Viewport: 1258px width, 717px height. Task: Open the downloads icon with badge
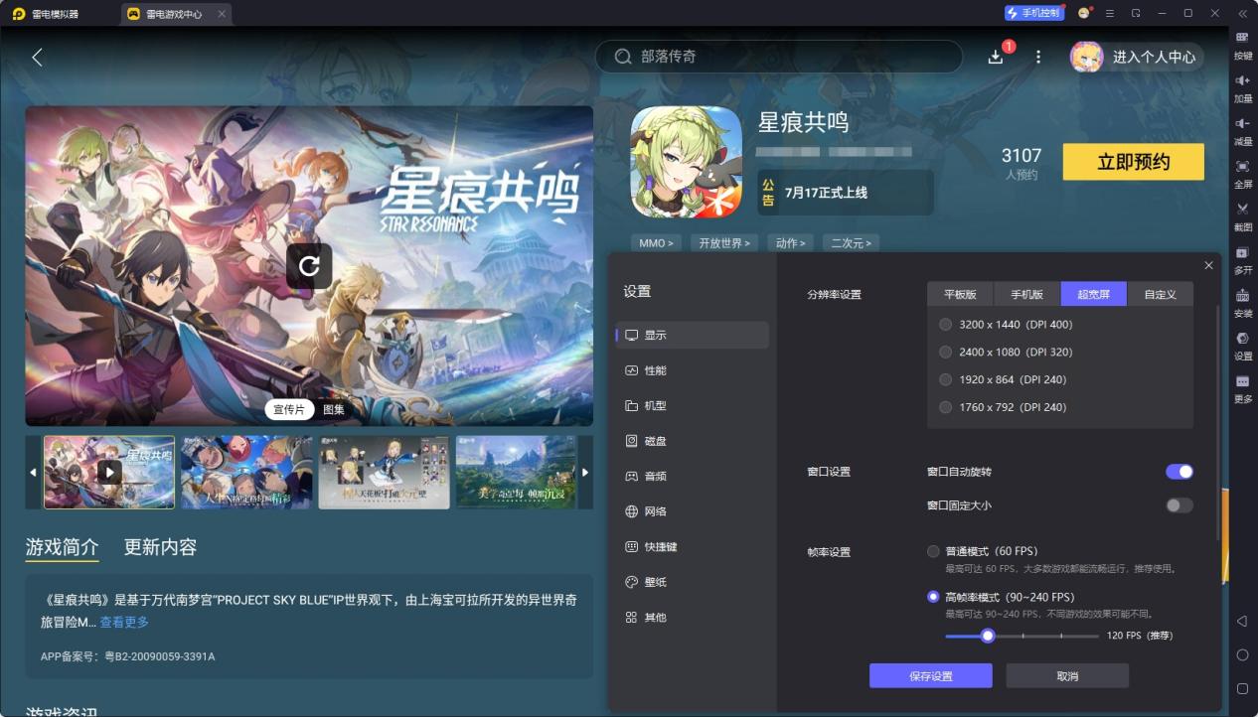pyautogui.click(x=996, y=57)
